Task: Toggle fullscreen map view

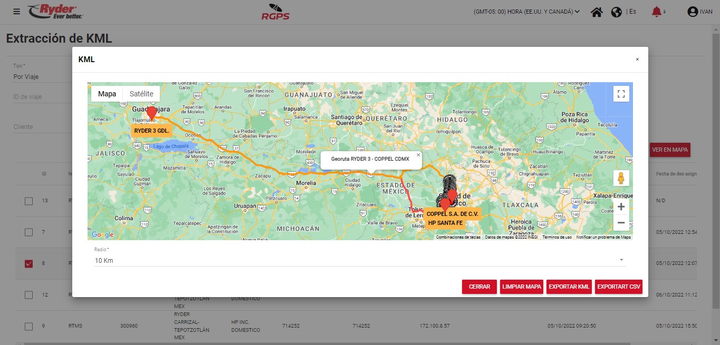Action: pos(621,94)
